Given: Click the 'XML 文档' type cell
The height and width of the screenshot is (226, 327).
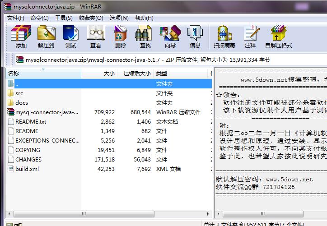Looking at the screenshot, I should [168, 169].
